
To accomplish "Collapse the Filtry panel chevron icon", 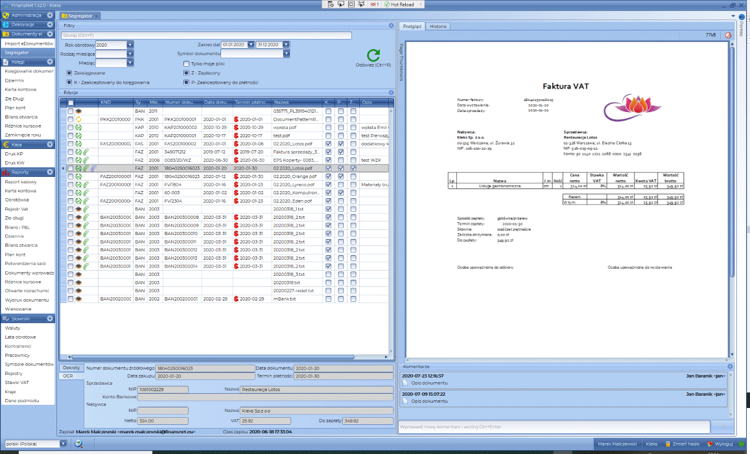I will 392,25.
